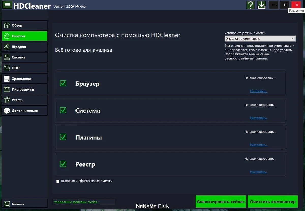This screenshot has height=211, width=305.
Task: Click the help question mark icon
Action: 251,5
